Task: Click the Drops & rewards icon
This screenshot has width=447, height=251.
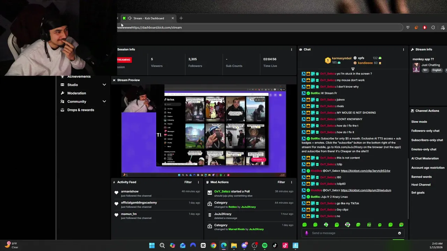Action: coord(62,110)
